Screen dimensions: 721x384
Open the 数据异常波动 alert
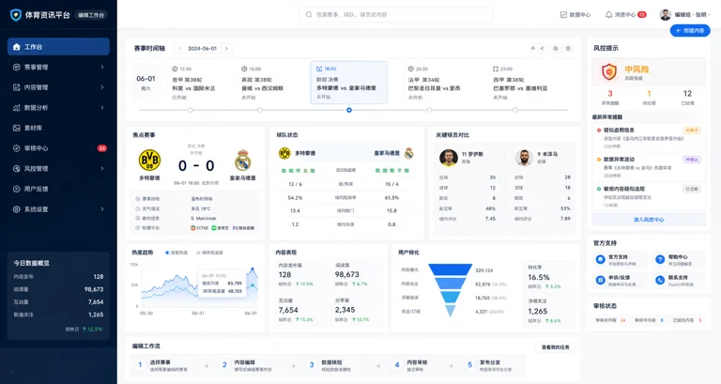(x=649, y=167)
